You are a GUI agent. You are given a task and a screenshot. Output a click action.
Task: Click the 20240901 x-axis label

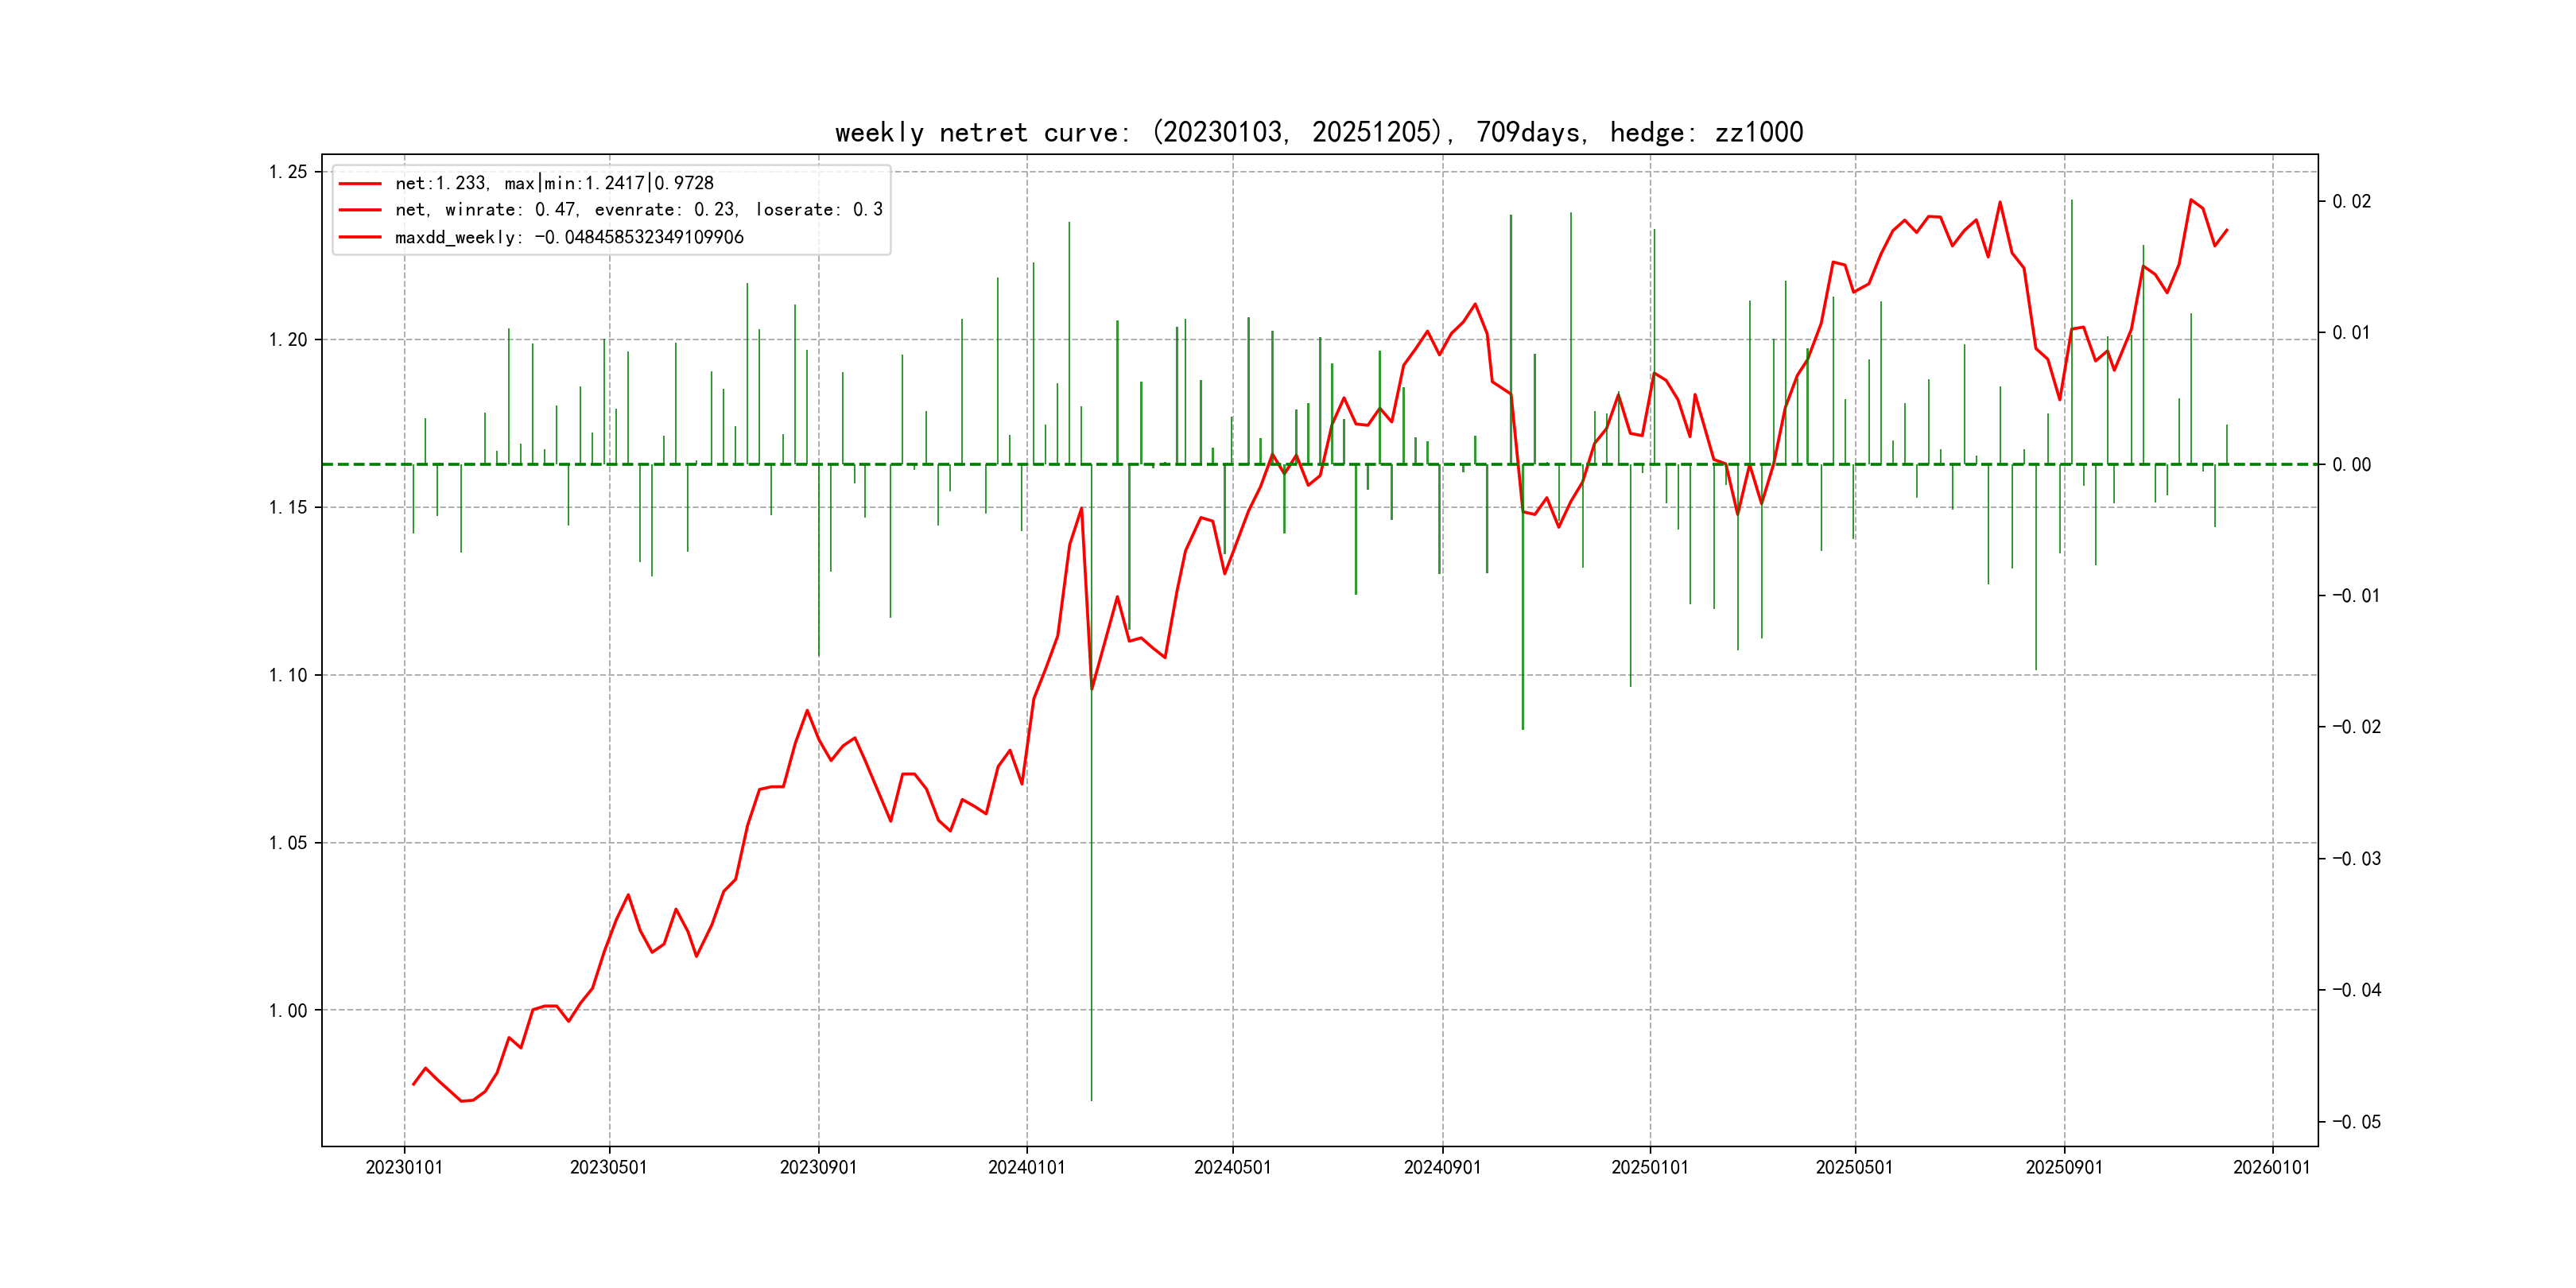(x=1442, y=1167)
